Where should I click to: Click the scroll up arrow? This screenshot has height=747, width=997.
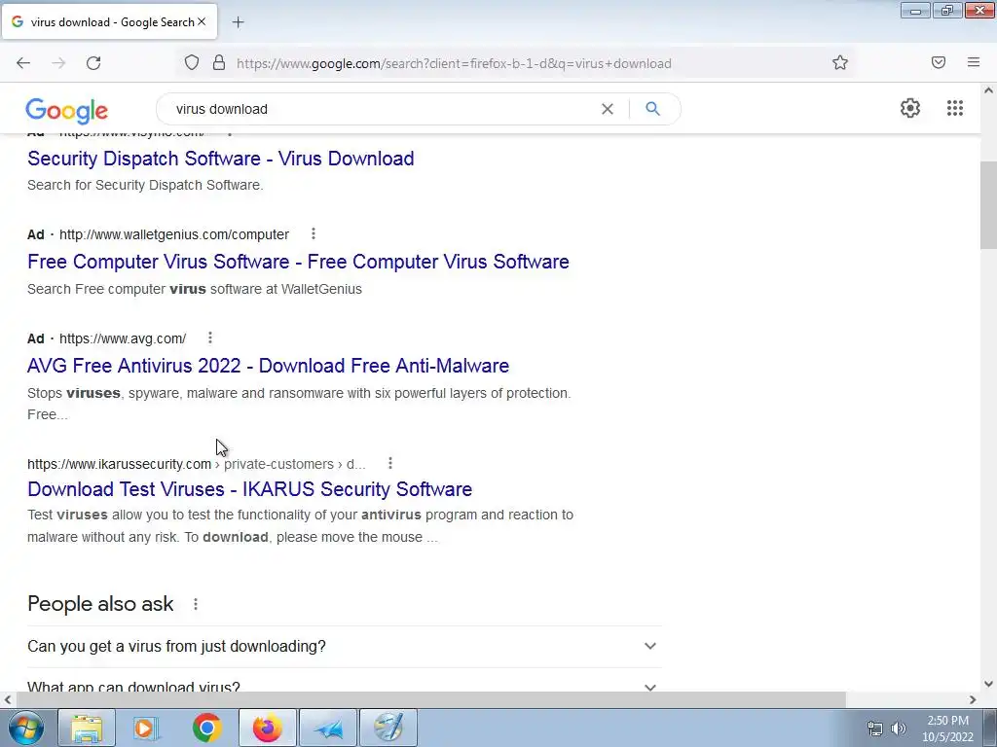point(988,90)
